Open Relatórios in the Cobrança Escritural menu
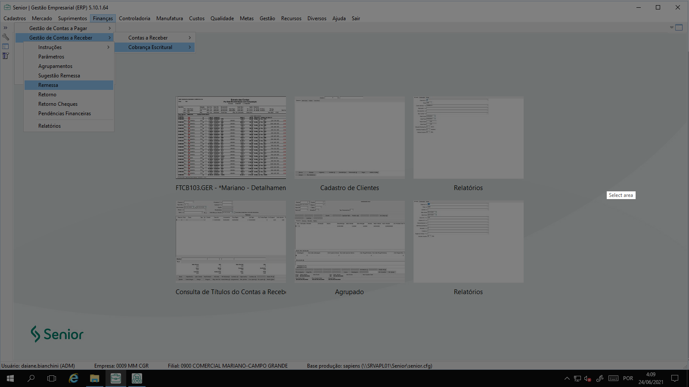The image size is (689, 387). click(x=69, y=126)
